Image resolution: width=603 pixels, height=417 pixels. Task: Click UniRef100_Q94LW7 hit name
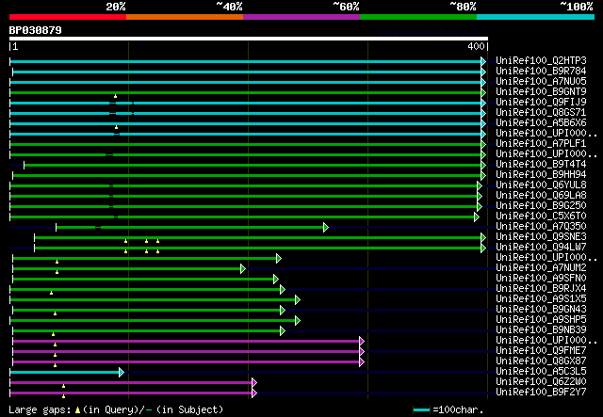(541, 248)
